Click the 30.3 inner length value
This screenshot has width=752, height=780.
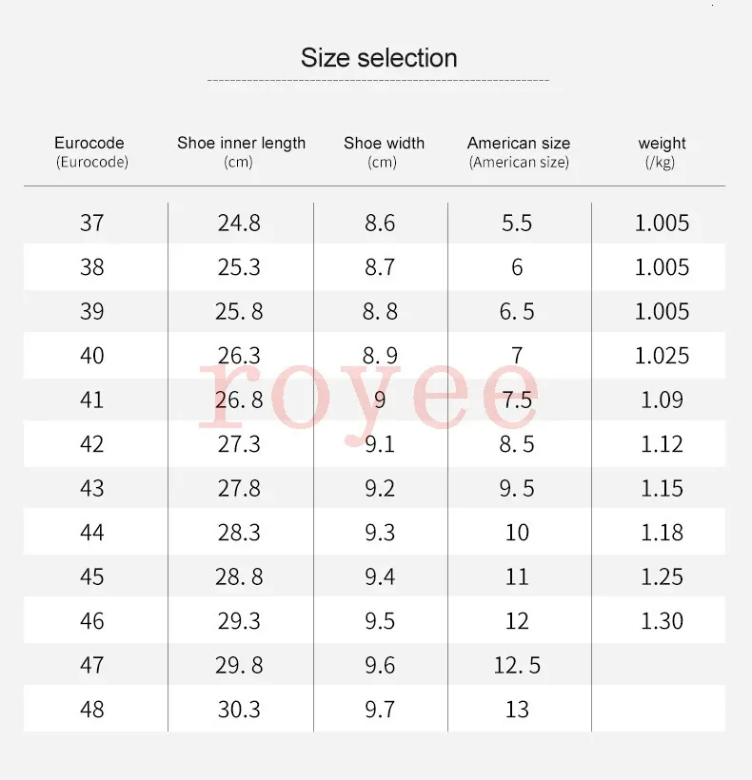(239, 710)
